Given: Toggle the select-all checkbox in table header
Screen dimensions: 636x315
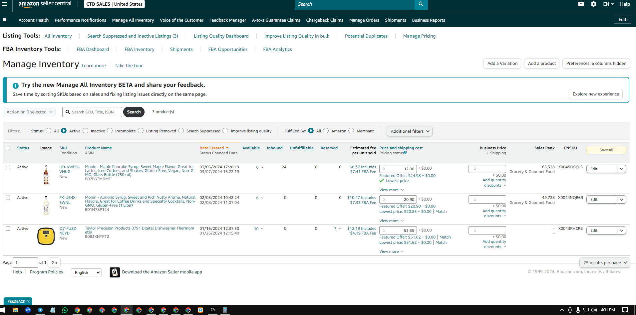Looking at the screenshot, I should coord(8,148).
